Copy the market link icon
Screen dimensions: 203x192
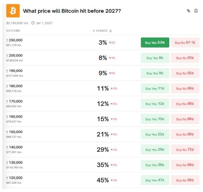[188, 11]
